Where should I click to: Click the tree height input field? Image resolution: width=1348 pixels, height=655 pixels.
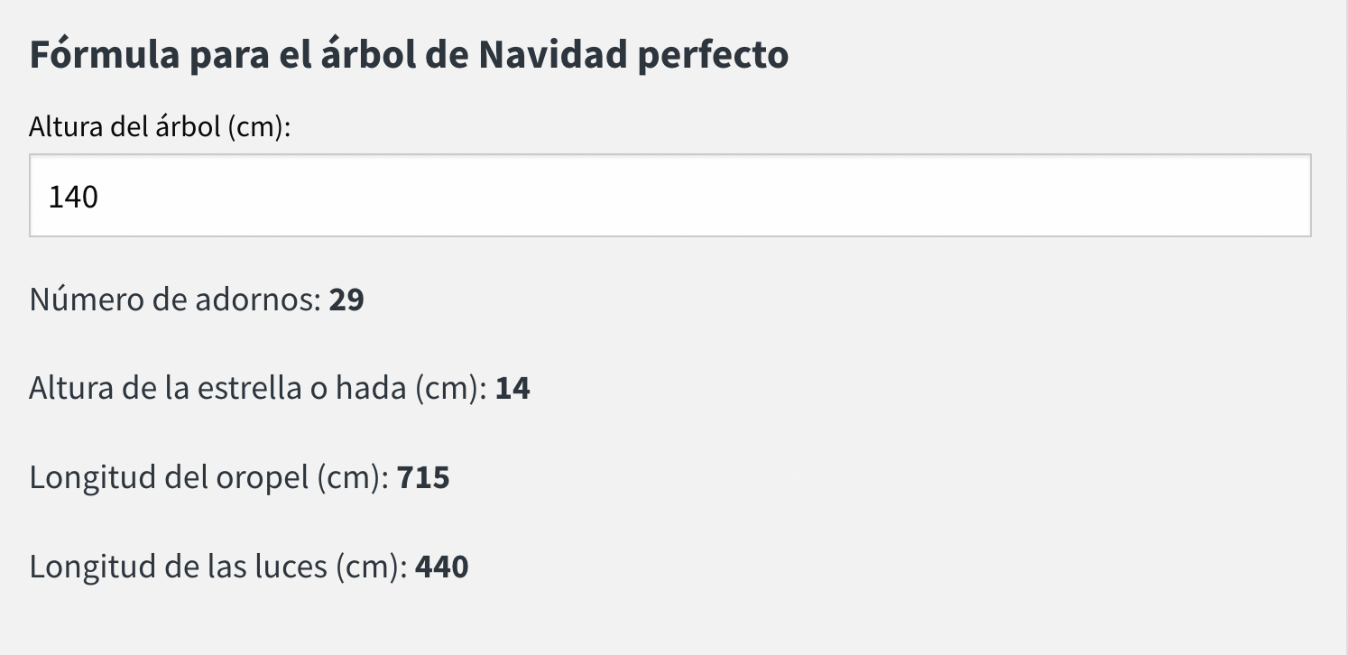click(669, 196)
